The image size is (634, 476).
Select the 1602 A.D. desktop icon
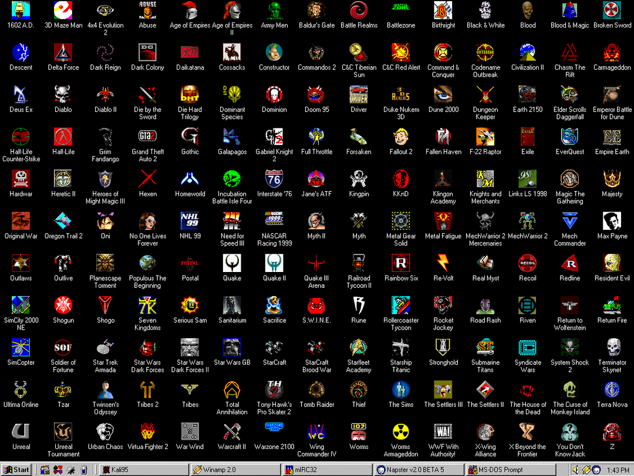[21, 10]
